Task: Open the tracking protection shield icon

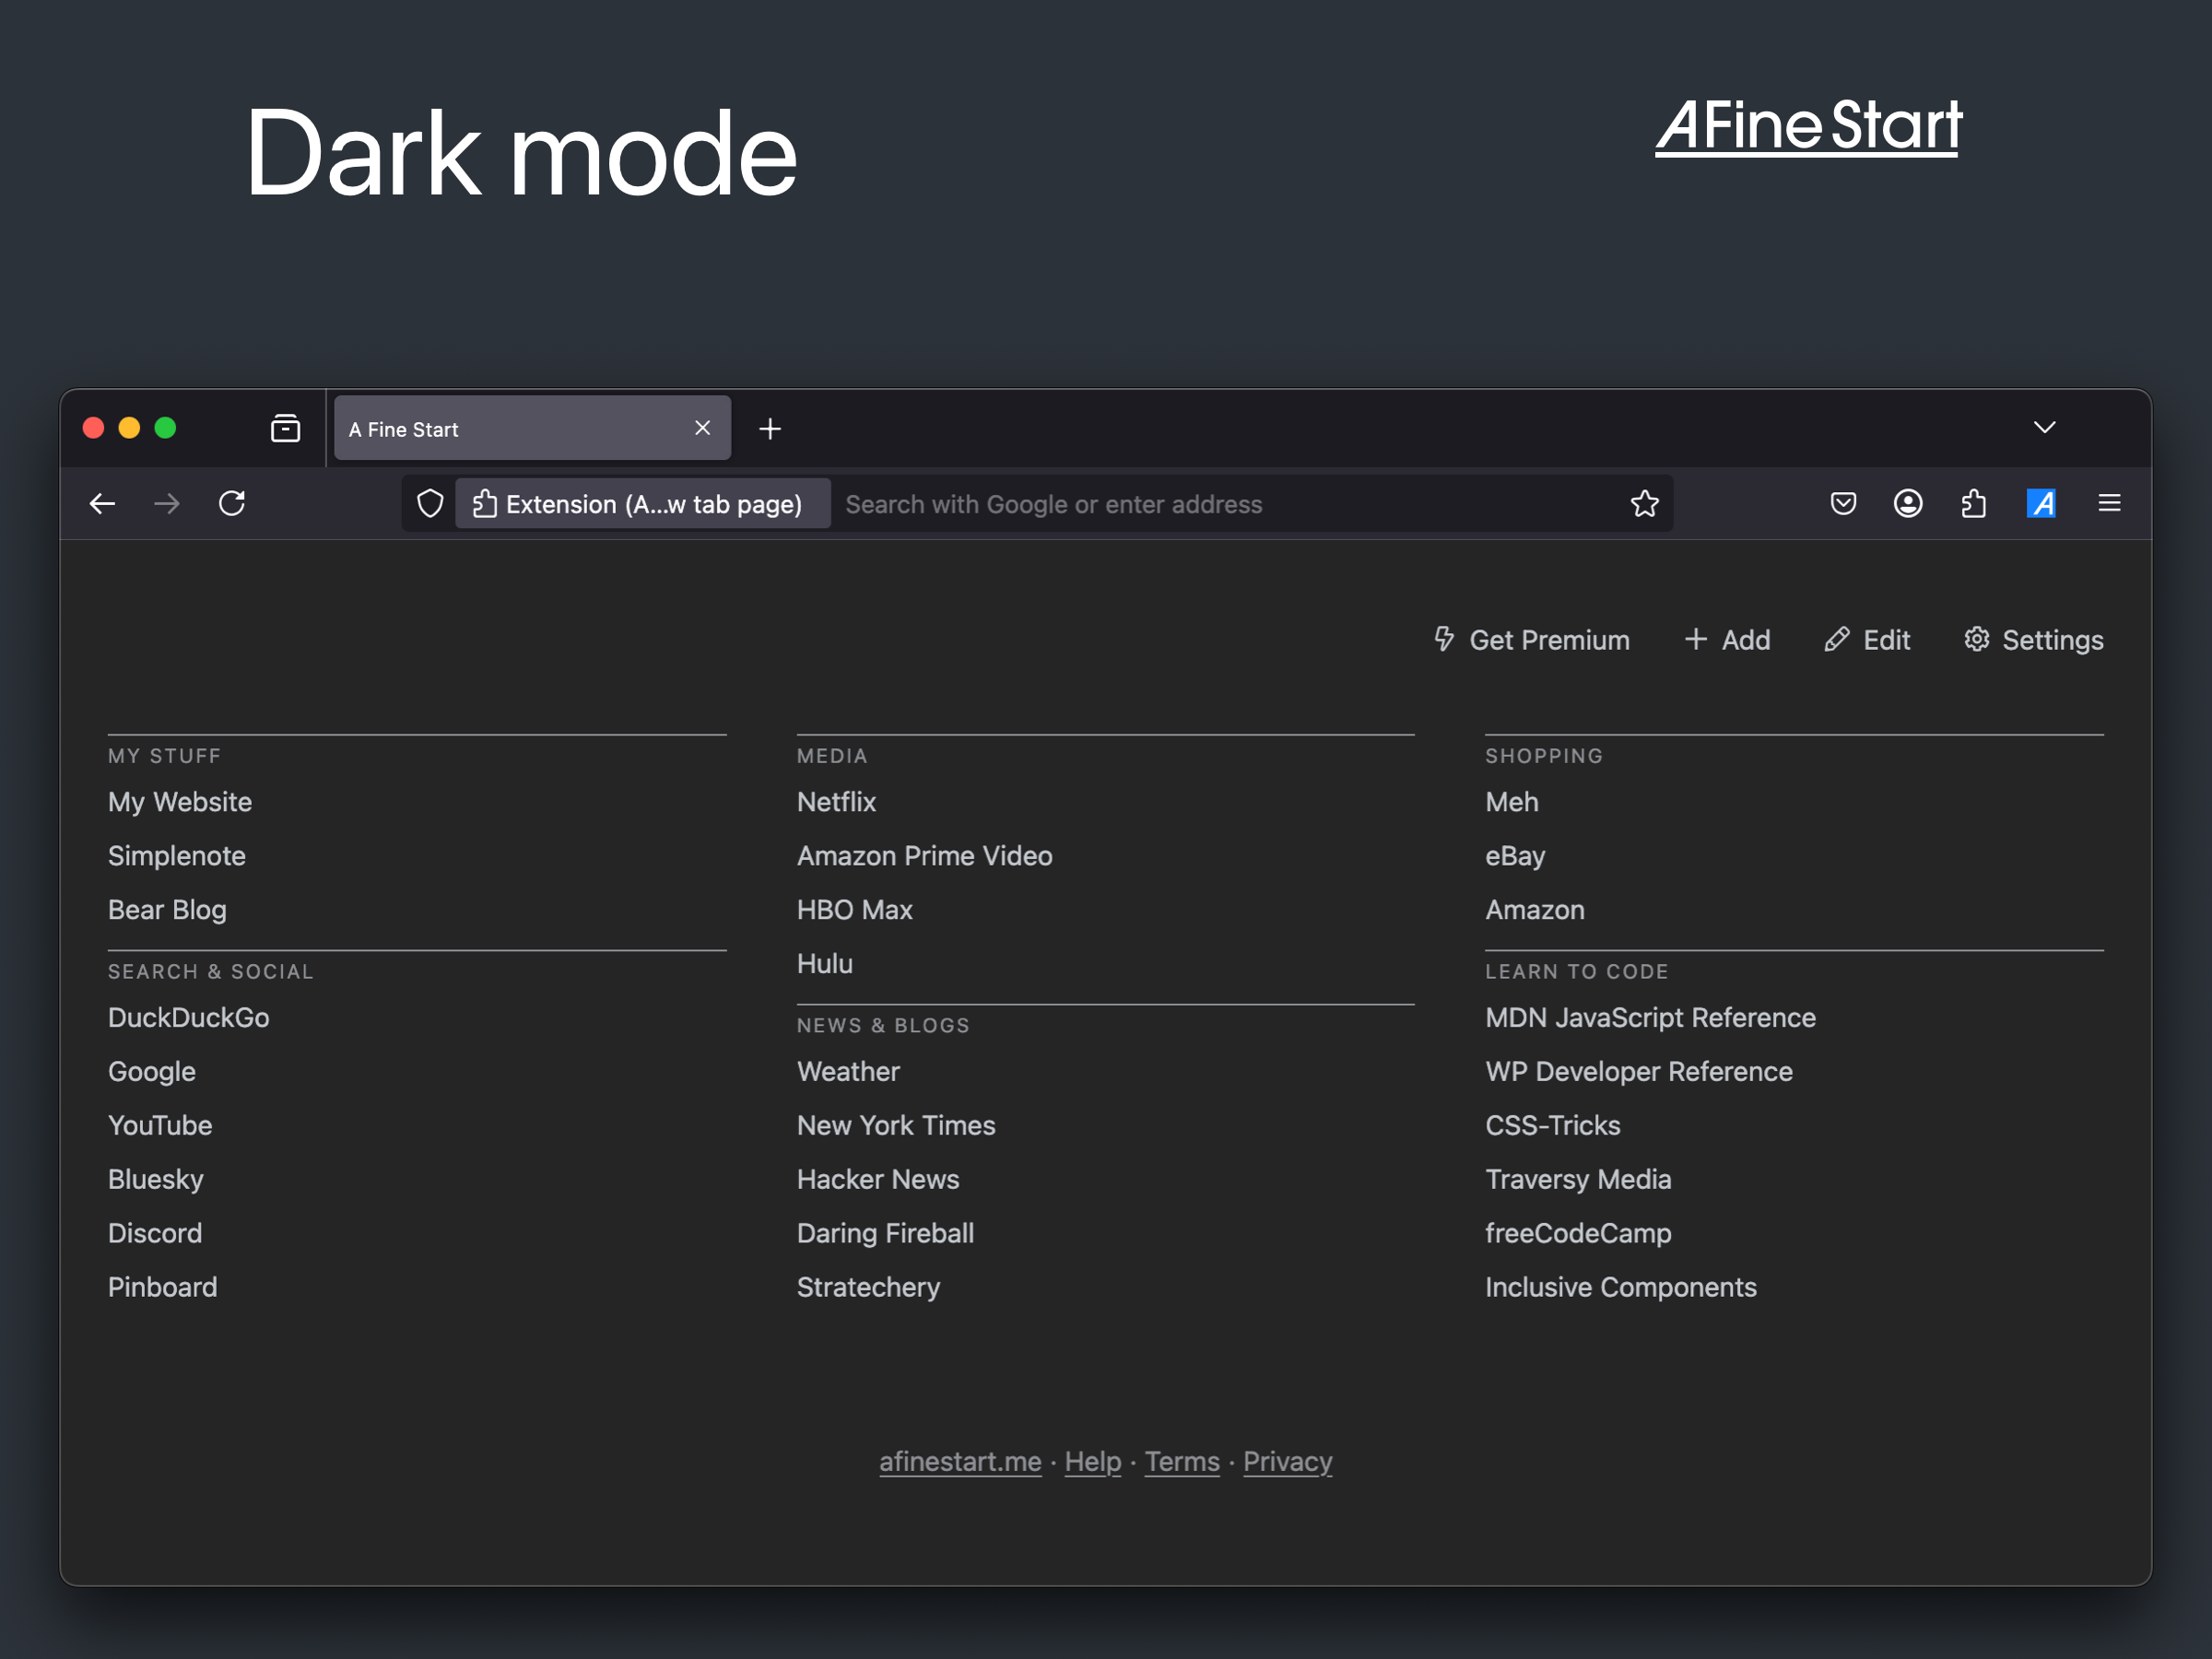Action: (430, 504)
